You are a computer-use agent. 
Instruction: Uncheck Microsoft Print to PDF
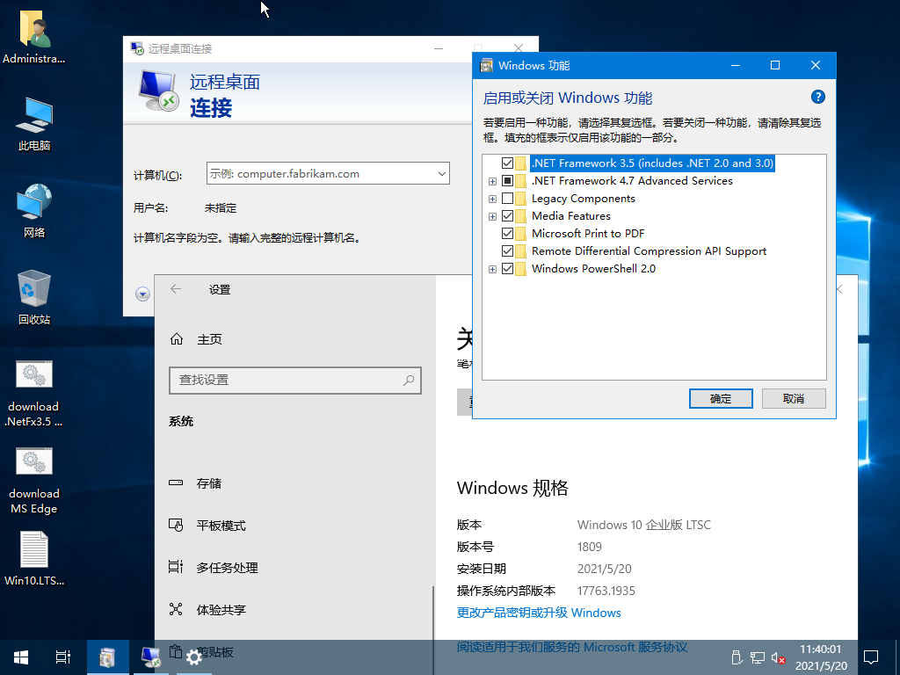[507, 234]
